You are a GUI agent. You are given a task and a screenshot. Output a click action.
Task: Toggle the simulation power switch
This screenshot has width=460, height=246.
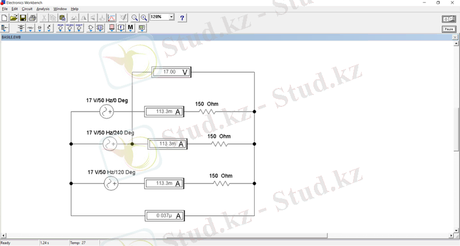point(449,19)
